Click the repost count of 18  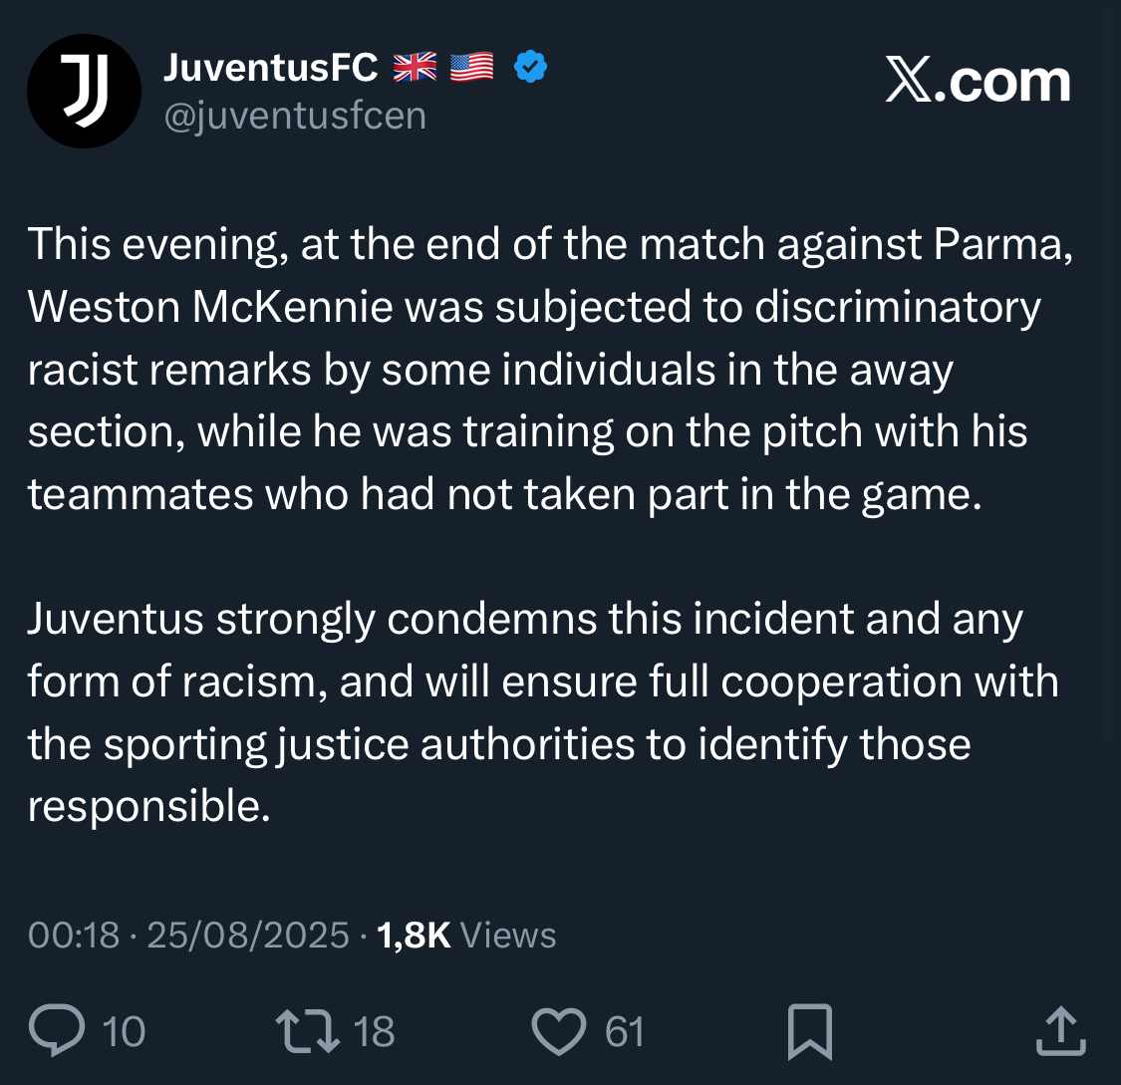(375, 1032)
